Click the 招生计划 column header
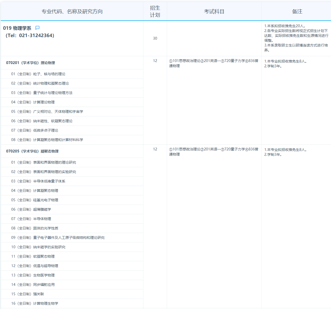331x309 pixels. pyautogui.click(x=155, y=11)
